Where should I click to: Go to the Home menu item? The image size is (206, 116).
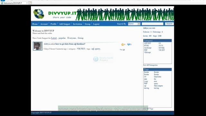(x=35, y=24)
